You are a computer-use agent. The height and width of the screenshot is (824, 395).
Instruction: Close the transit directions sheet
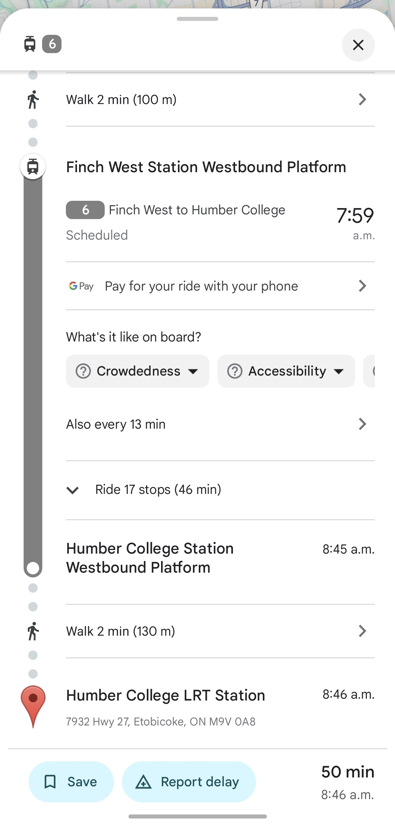[358, 45]
